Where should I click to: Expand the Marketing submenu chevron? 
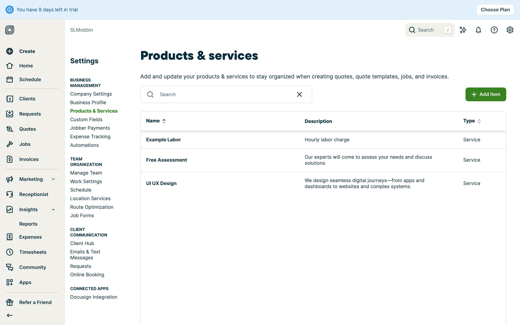(53, 179)
